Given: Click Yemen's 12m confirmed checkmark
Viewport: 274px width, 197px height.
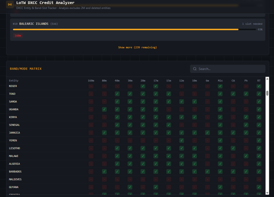Looking at the screenshot, I should coord(182,140).
